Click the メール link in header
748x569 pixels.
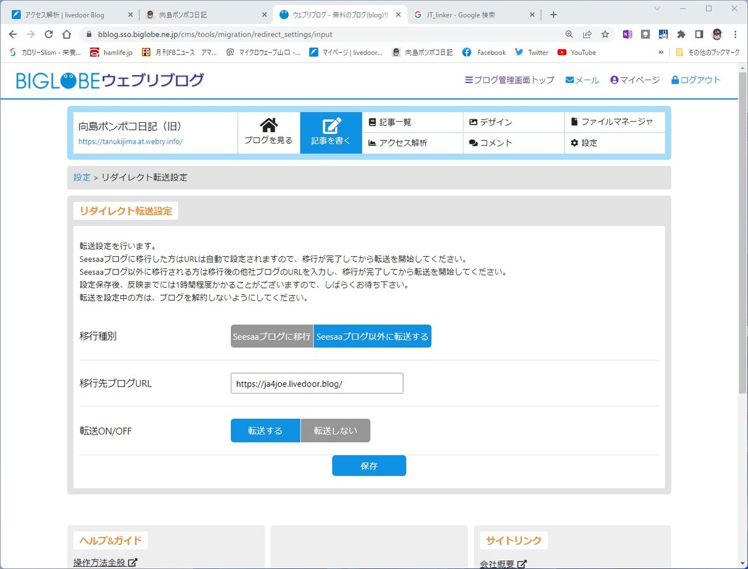pyautogui.click(x=582, y=80)
